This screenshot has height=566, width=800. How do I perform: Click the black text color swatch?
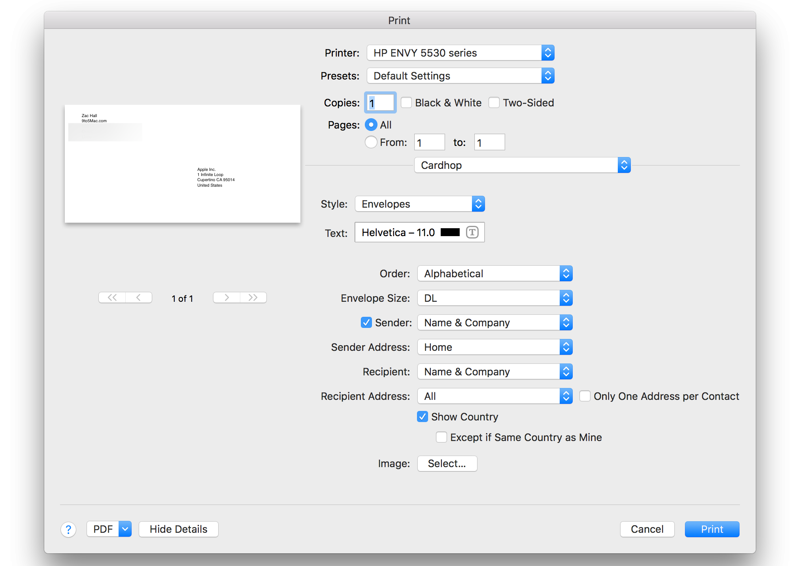click(x=450, y=232)
